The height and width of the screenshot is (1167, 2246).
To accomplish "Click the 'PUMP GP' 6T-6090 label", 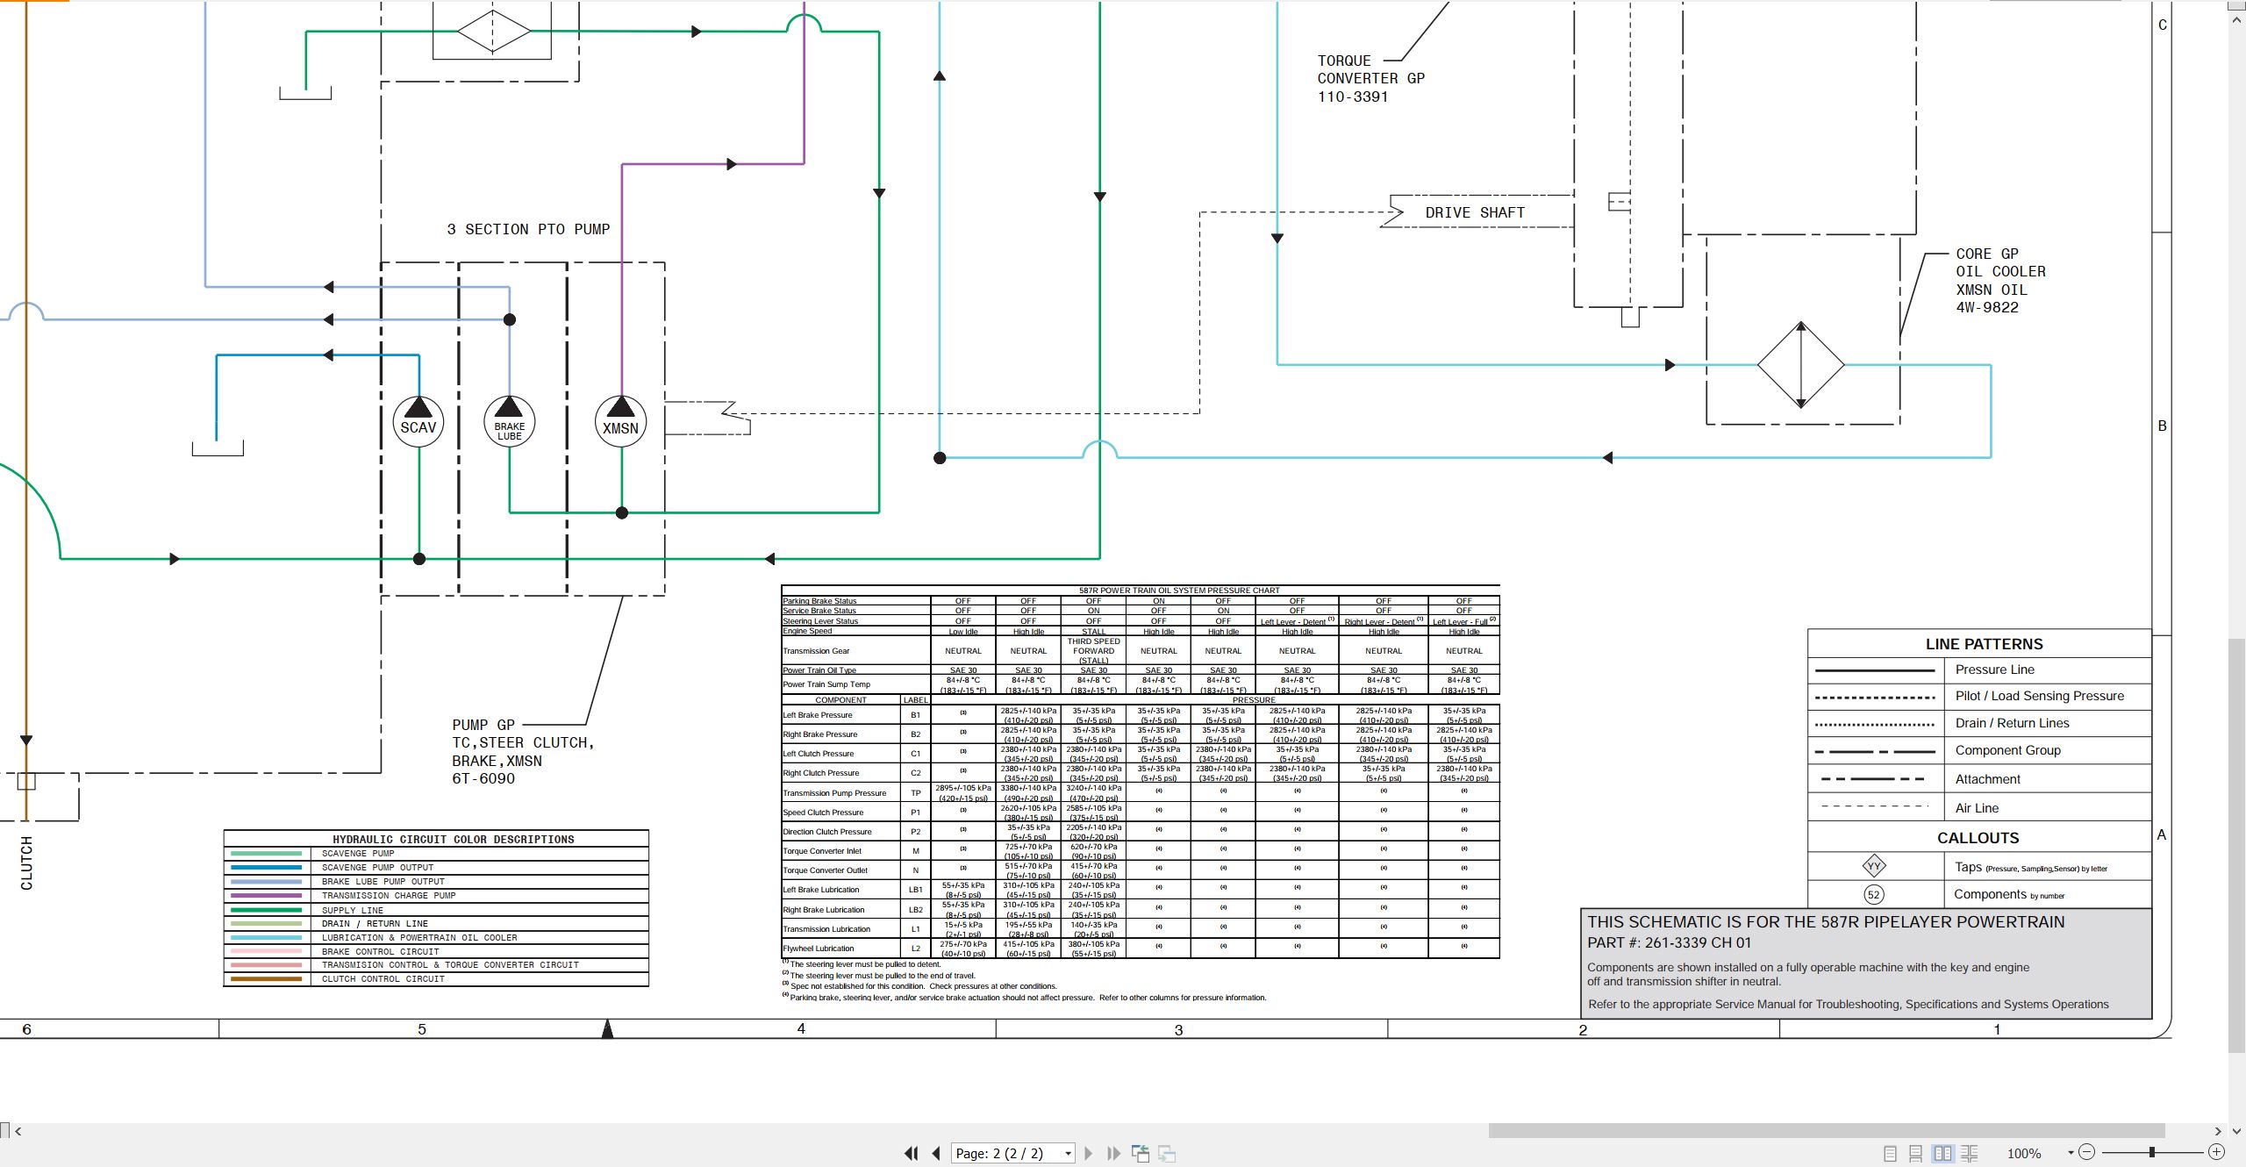I will (523, 752).
